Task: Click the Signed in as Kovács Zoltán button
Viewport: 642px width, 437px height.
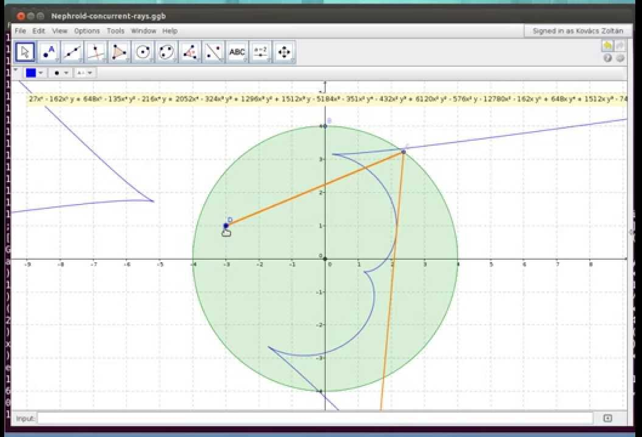Action: [578, 31]
